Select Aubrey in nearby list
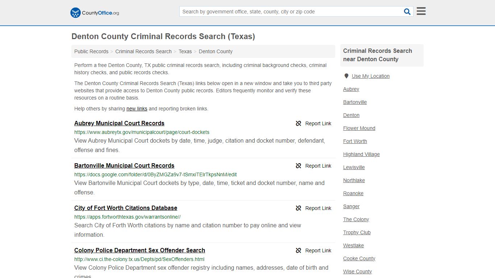This screenshot has width=495, height=278. pos(351,89)
